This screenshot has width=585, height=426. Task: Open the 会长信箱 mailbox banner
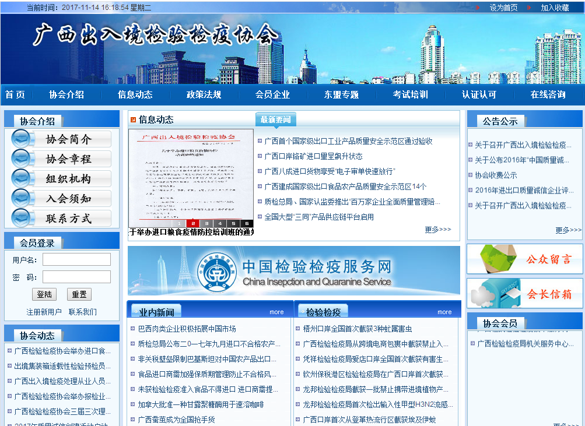524,293
